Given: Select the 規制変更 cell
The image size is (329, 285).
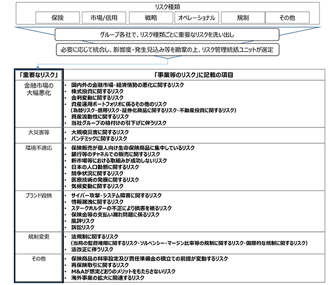Looking at the screenshot, I should 39,243.
